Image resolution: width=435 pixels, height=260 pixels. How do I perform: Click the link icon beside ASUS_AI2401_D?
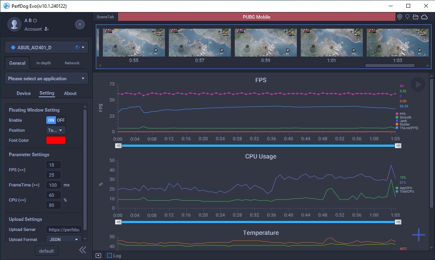click(x=77, y=47)
